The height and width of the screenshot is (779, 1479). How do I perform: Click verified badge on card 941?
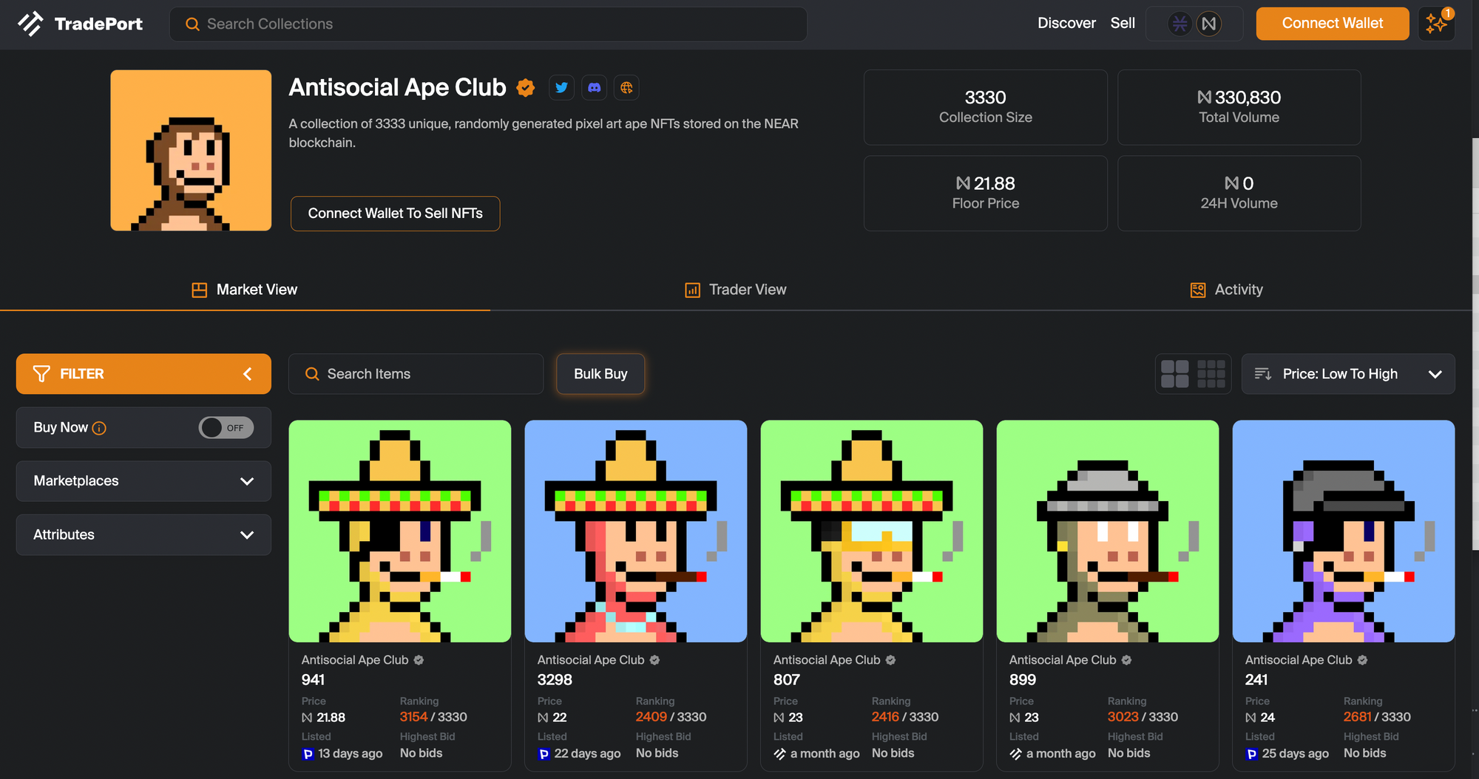click(419, 660)
